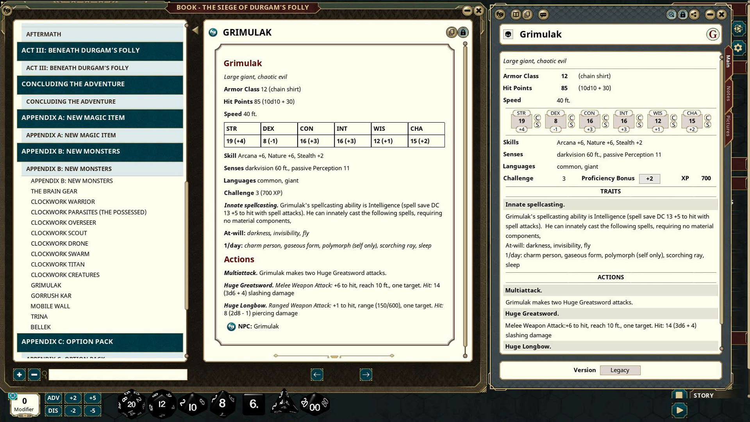750x422 pixels.
Task: Open the chat bubble icon on the NPC window
Action: click(x=542, y=14)
